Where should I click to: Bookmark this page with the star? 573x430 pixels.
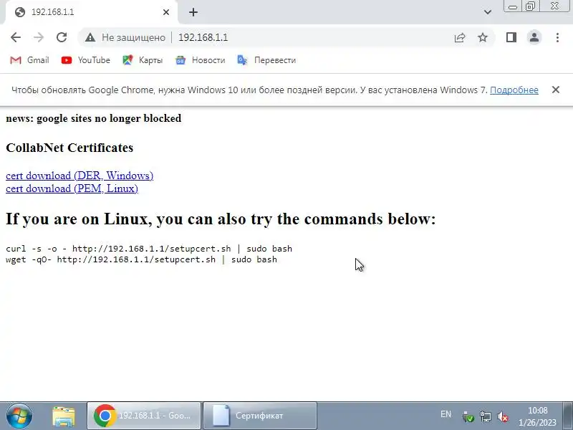[x=483, y=37]
